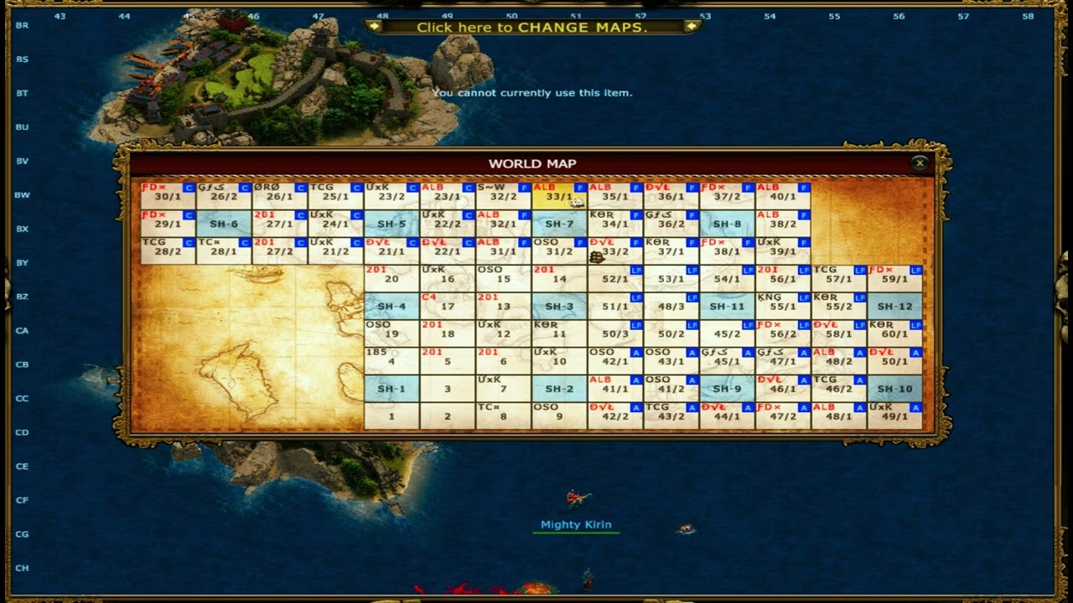This screenshot has height=603, width=1073.
Task: Open the SH-7 safe haven tile
Action: [x=559, y=224]
